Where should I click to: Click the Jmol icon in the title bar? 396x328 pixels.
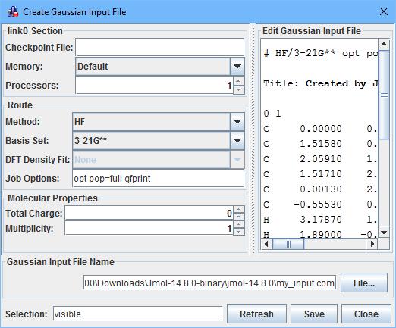coord(13,11)
